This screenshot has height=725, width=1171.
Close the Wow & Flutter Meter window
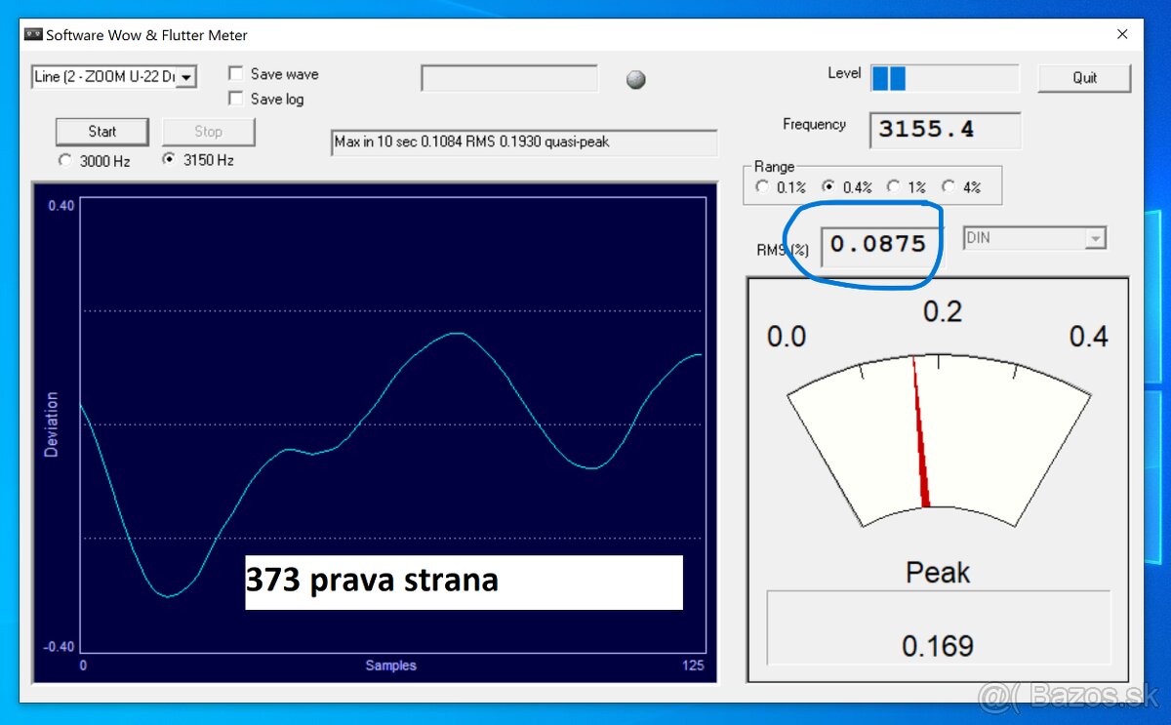pyautogui.click(x=1122, y=35)
